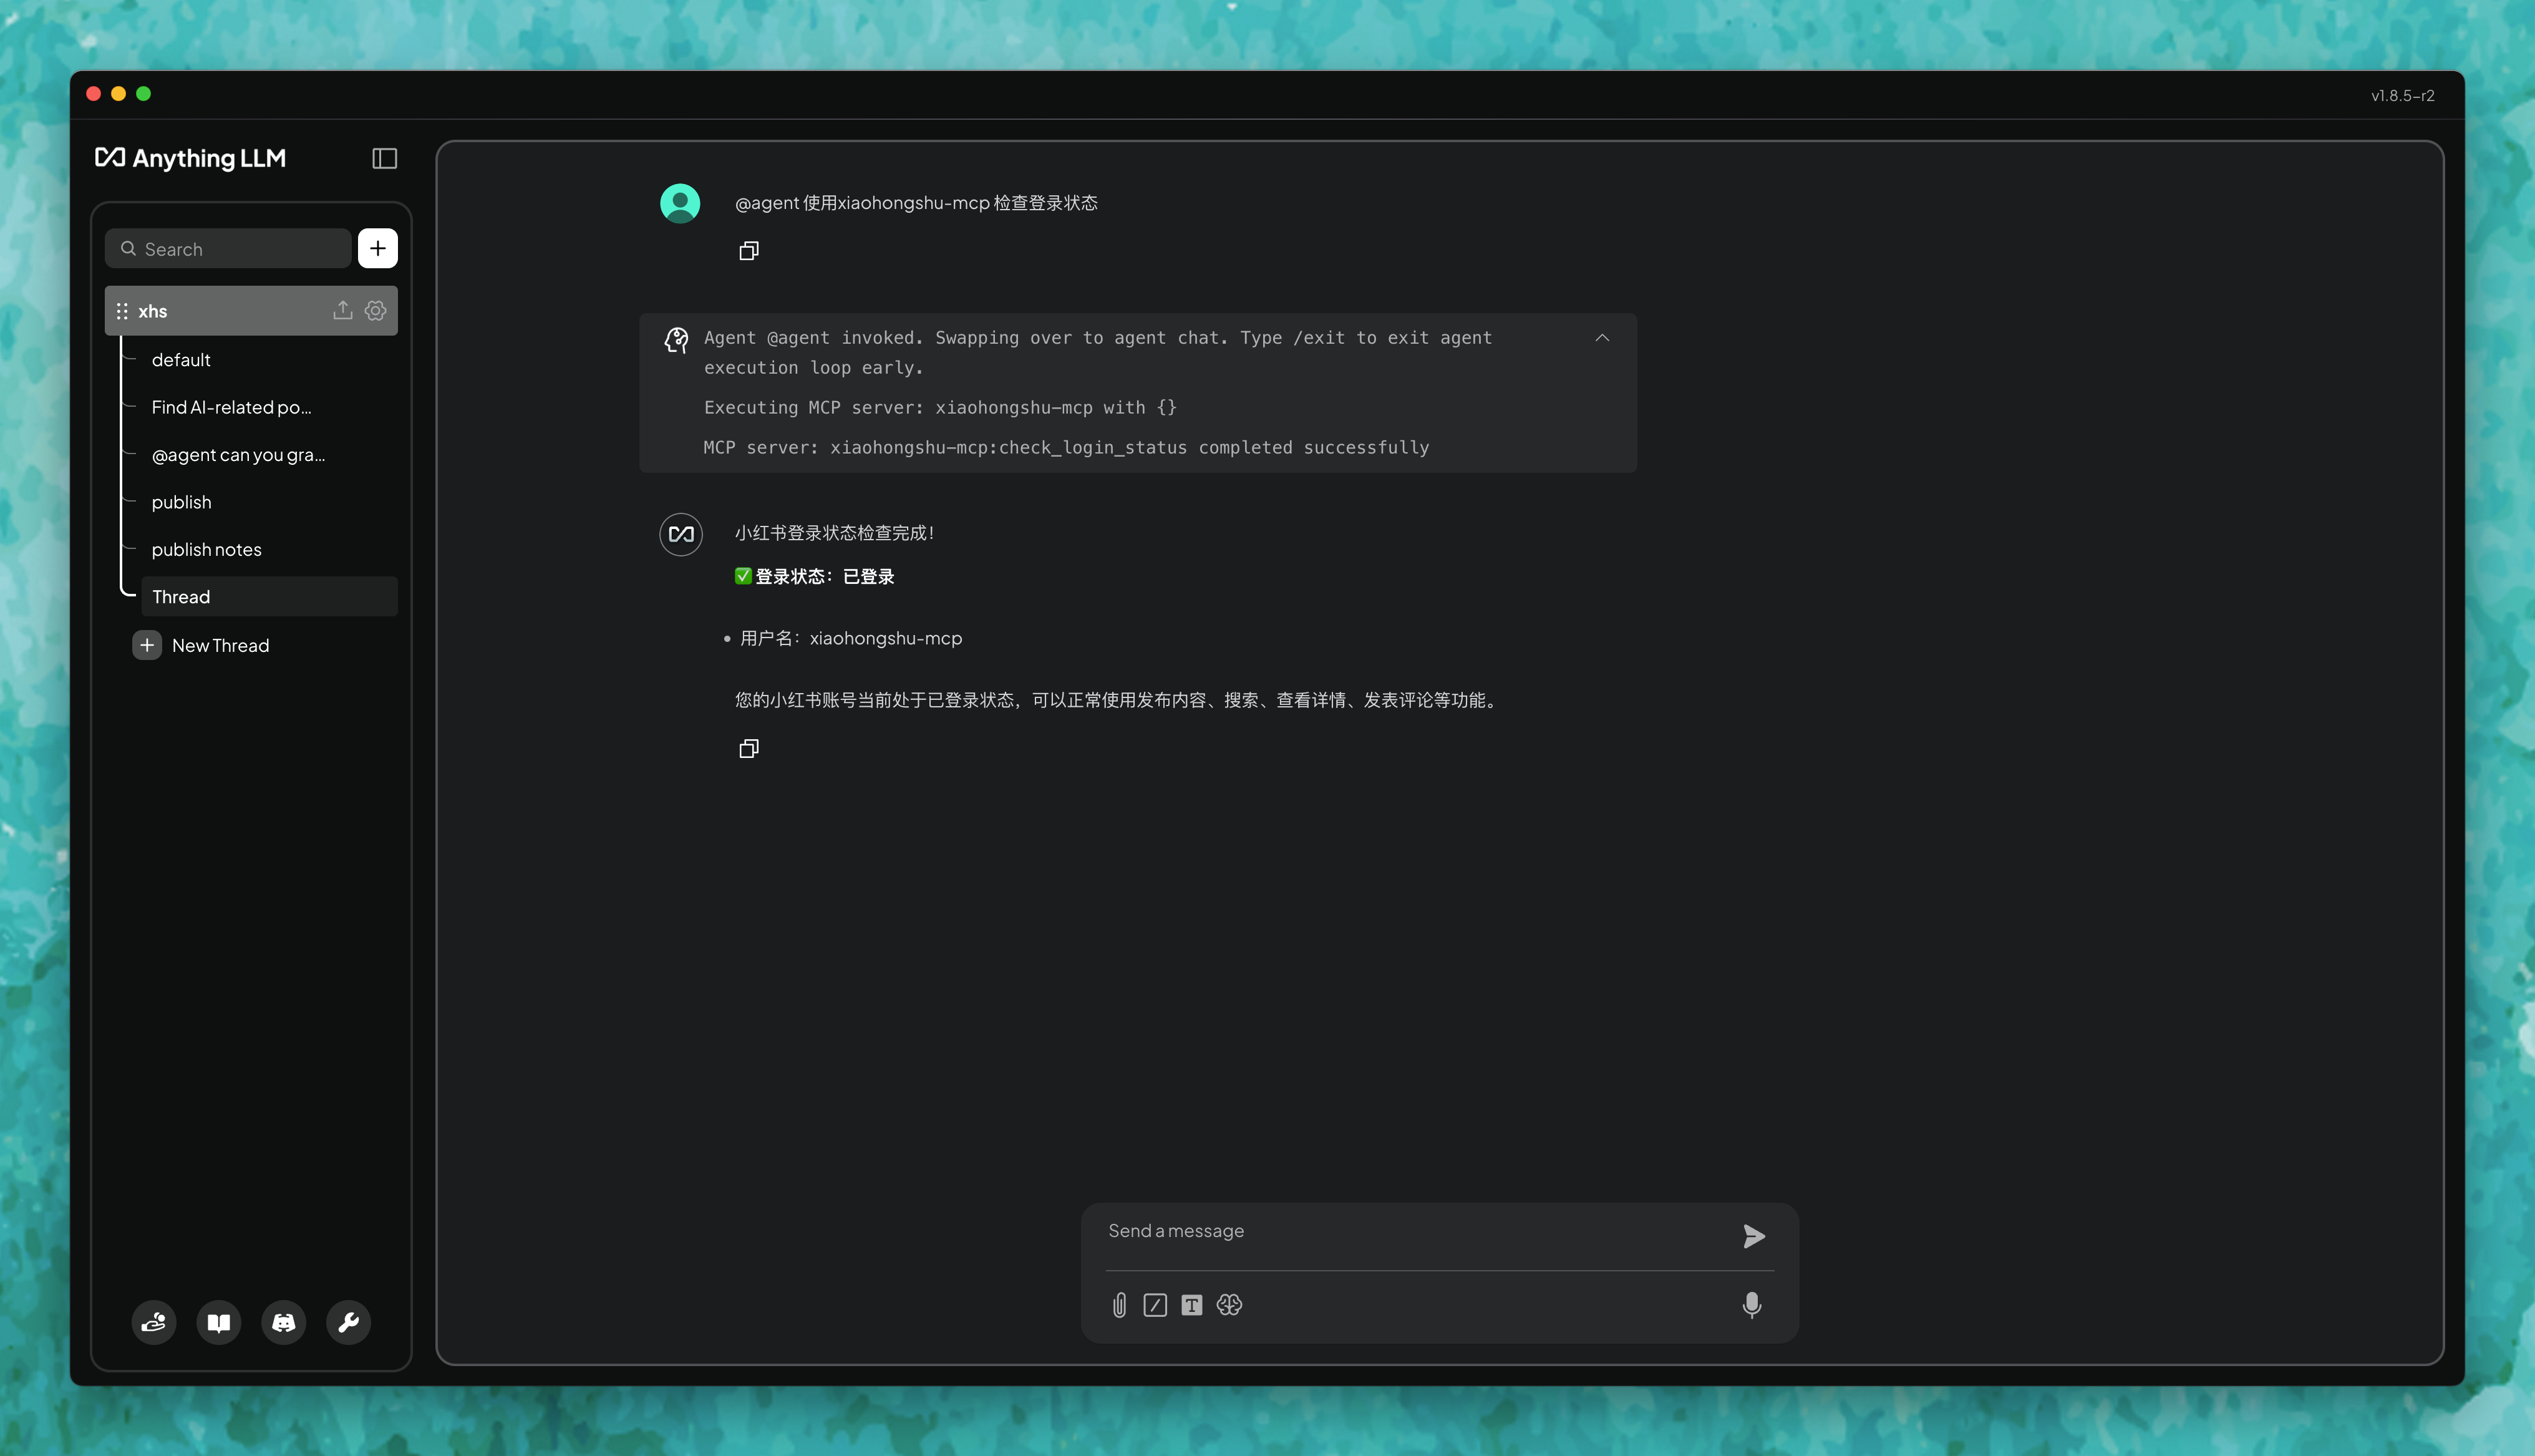
Task: Maximize the window with the green button
Action: click(x=144, y=94)
